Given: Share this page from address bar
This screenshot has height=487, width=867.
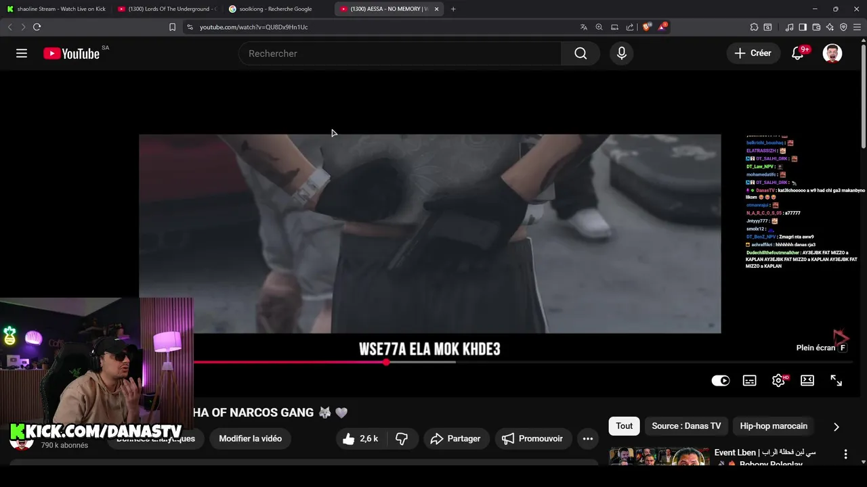Looking at the screenshot, I should pos(630,27).
